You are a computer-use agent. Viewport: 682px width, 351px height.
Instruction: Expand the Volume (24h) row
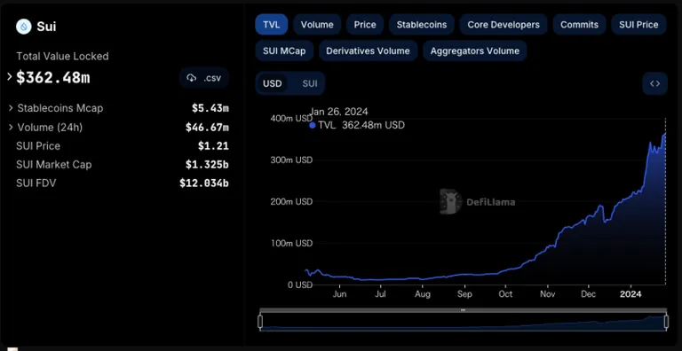tap(11, 128)
